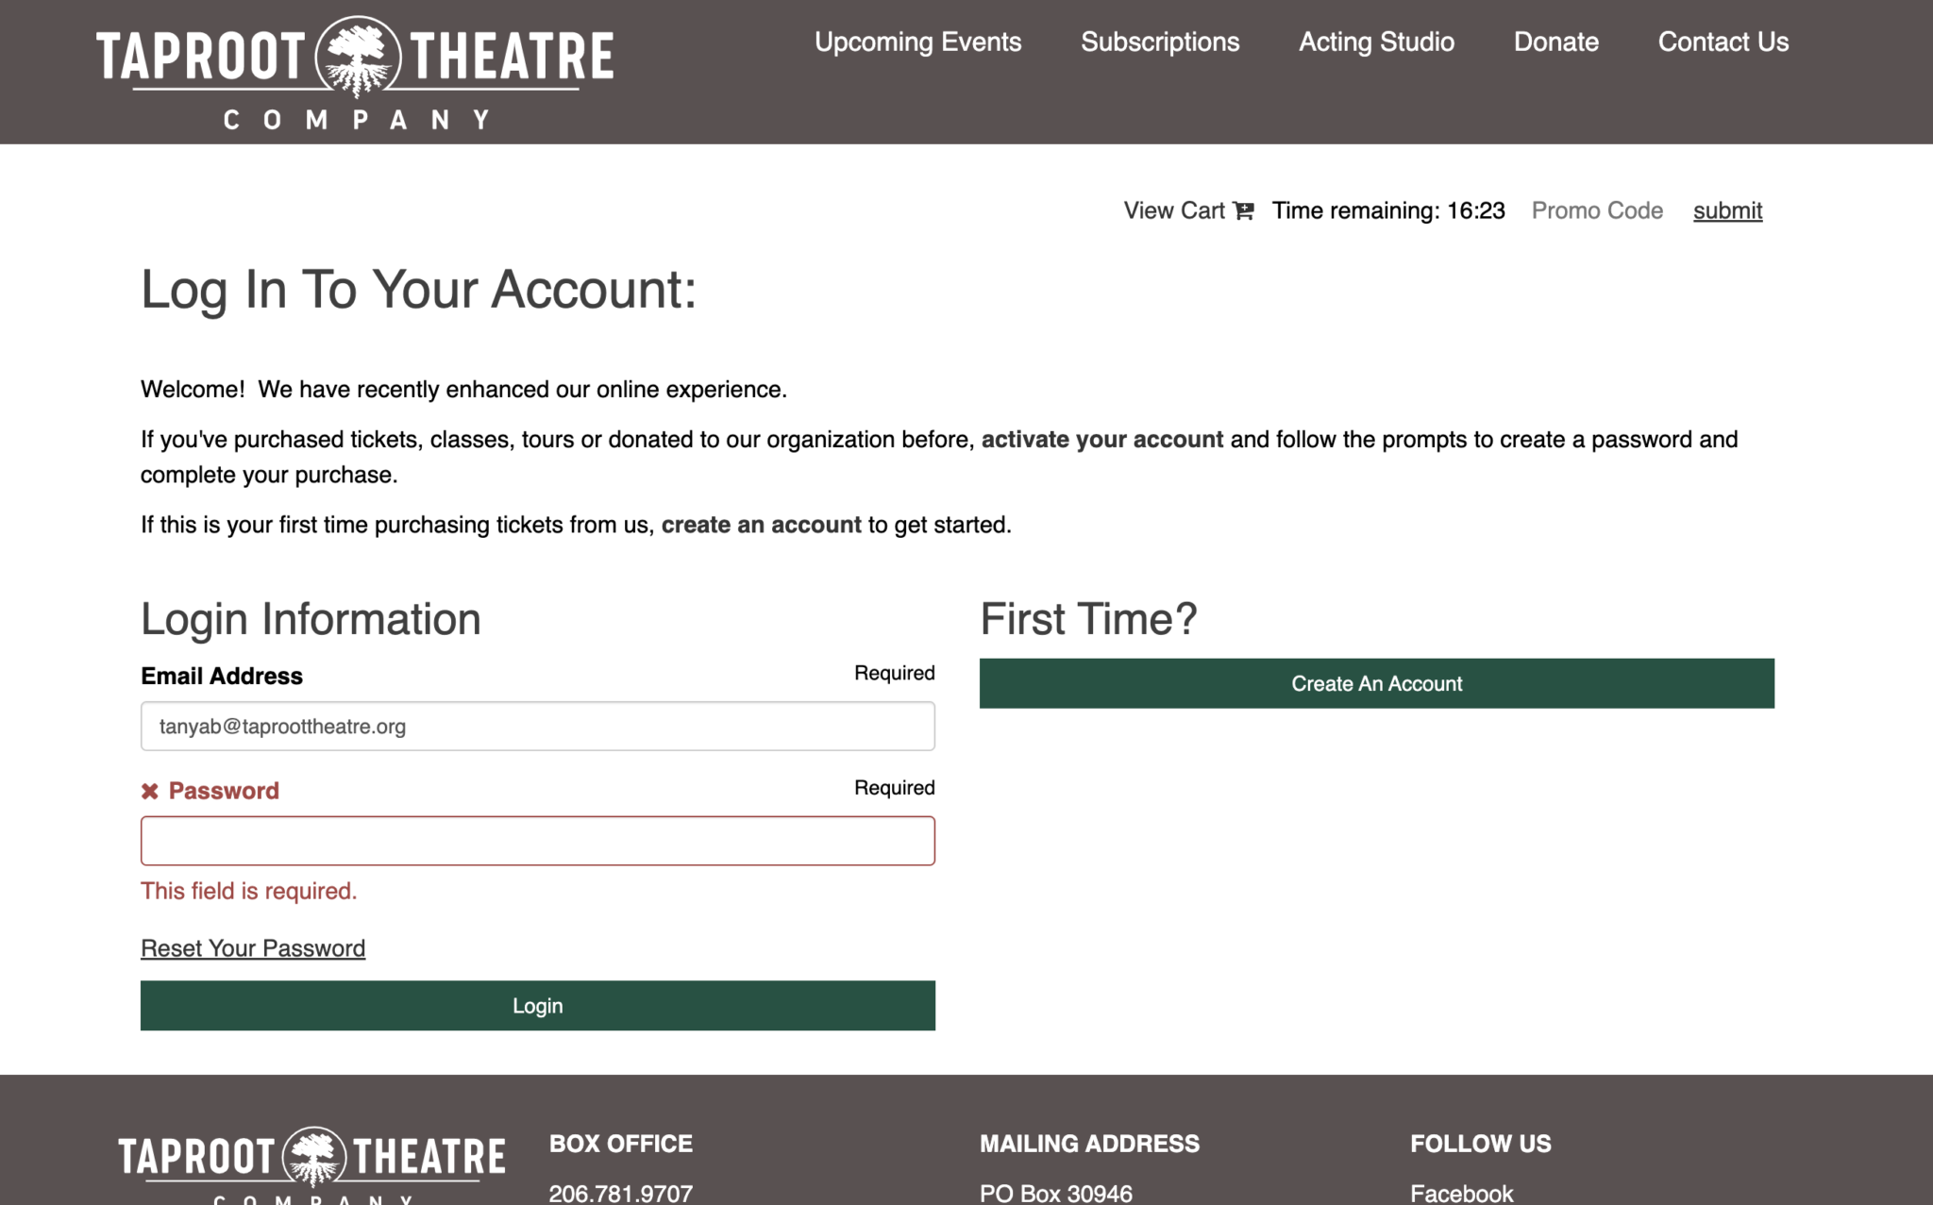
Task: Click the Create An Account button
Action: (1376, 683)
